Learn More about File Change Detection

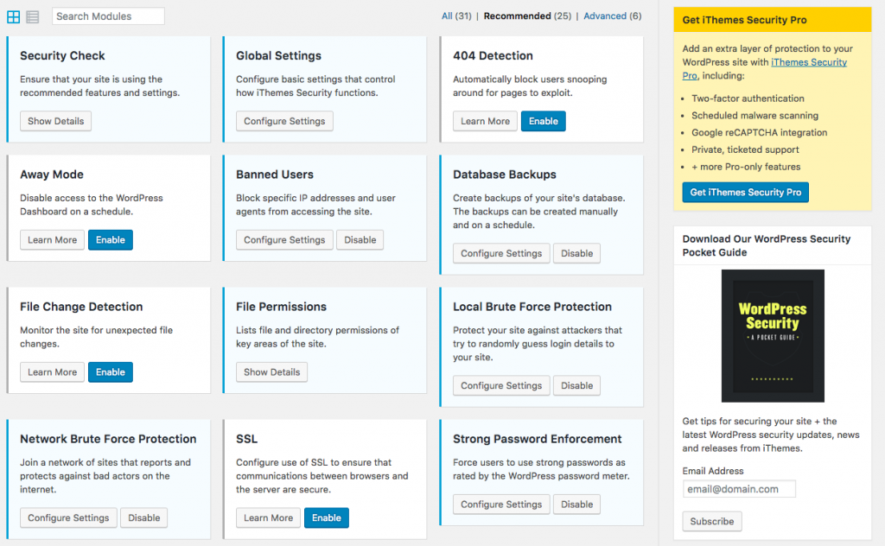52,372
